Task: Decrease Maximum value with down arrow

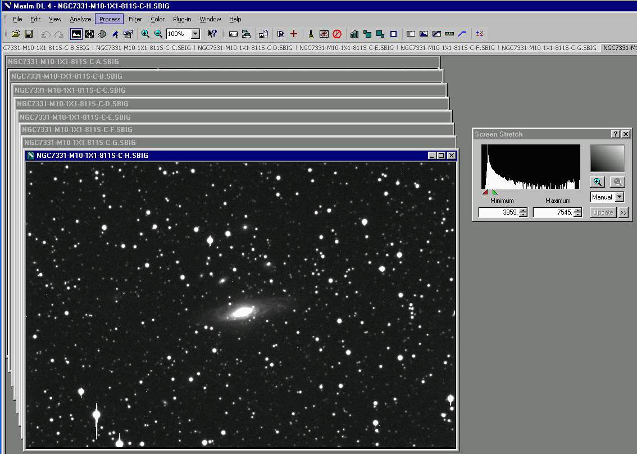Action: click(577, 215)
